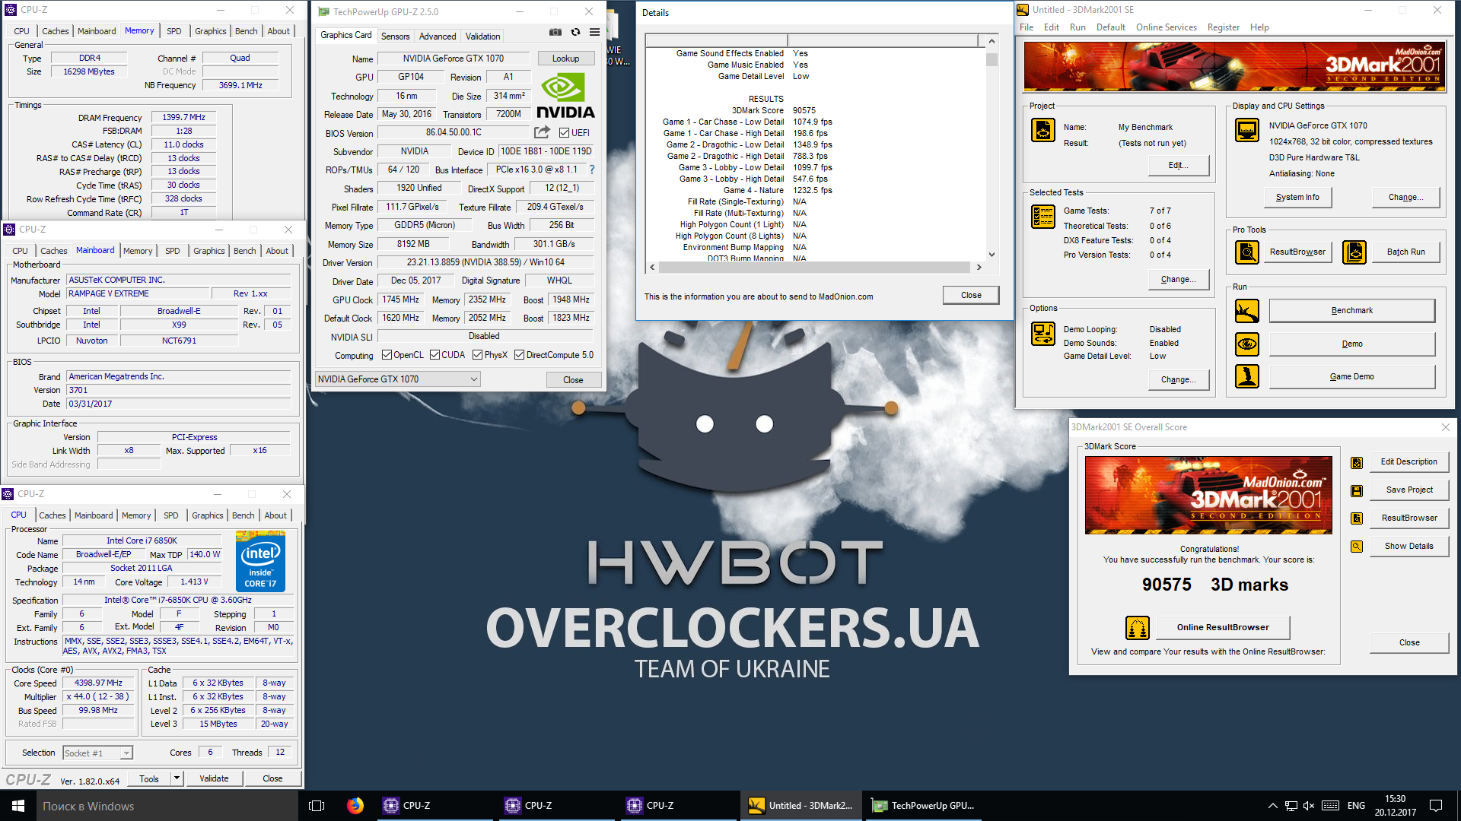Select the SPD tab in the Memory CPU-Z window
This screenshot has width=1461, height=821.
point(173,31)
